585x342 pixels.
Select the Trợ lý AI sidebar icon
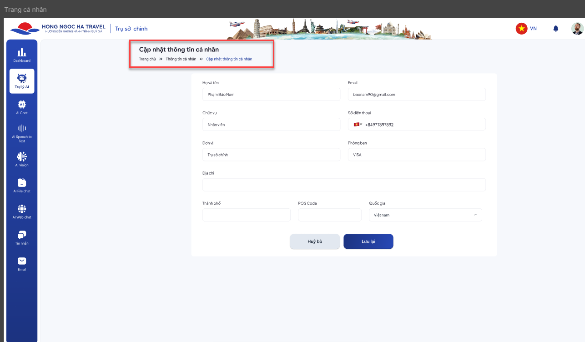tap(22, 80)
